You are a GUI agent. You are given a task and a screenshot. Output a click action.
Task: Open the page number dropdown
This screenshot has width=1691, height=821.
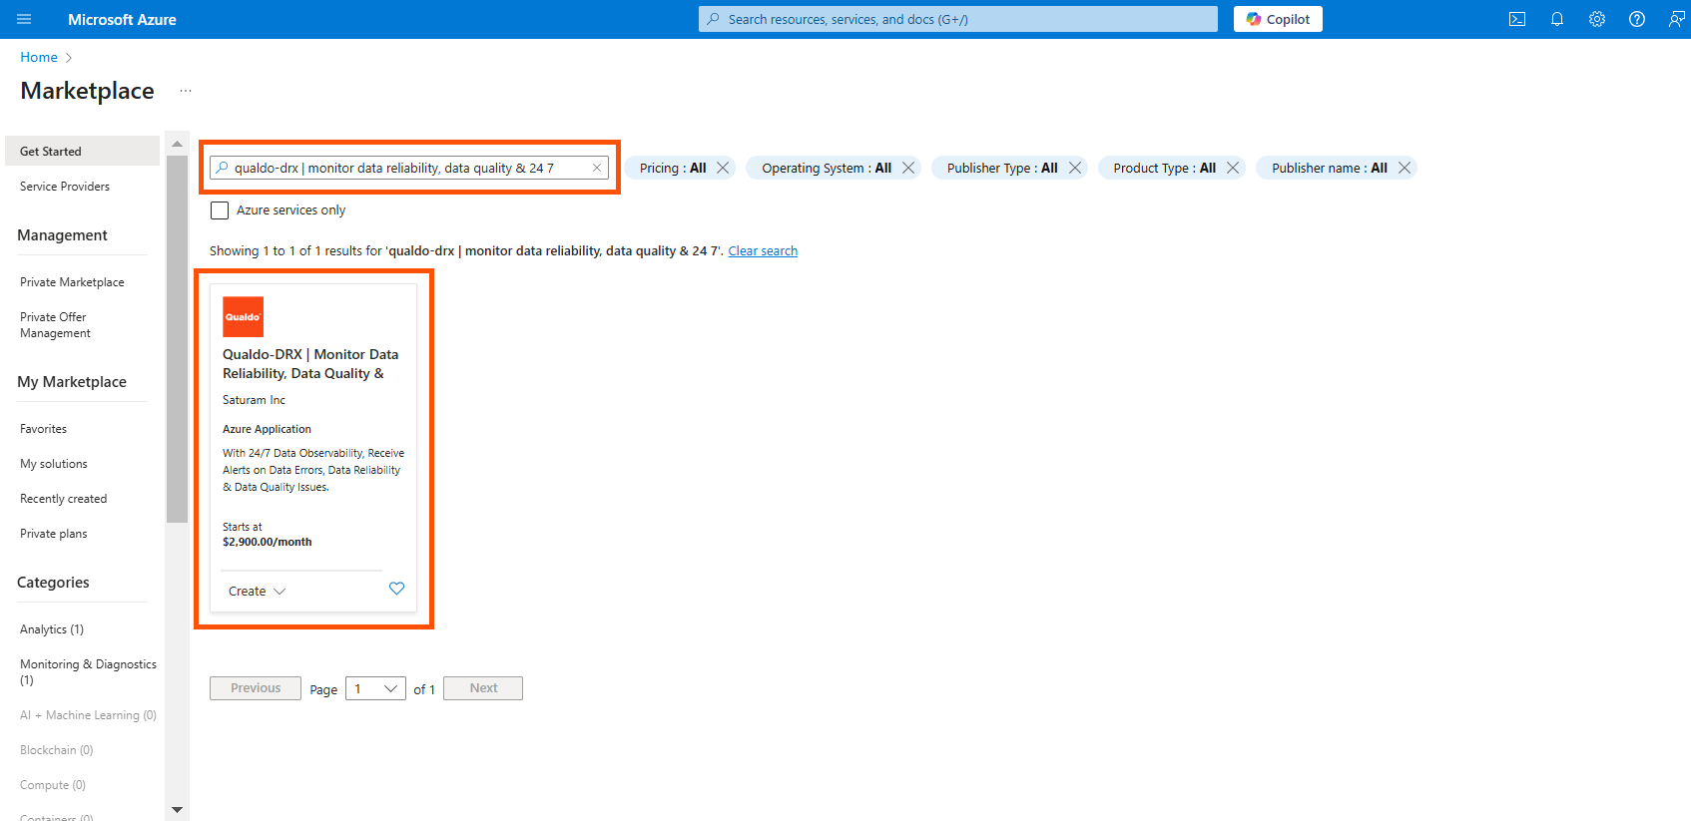click(x=375, y=688)
